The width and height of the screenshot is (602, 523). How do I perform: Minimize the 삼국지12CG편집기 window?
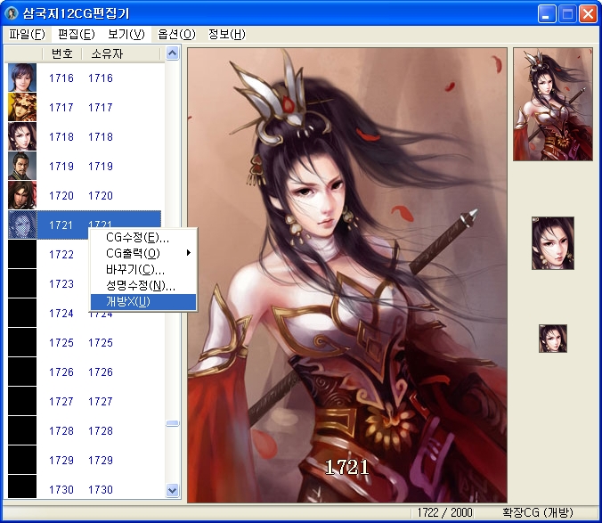point(547,14)
